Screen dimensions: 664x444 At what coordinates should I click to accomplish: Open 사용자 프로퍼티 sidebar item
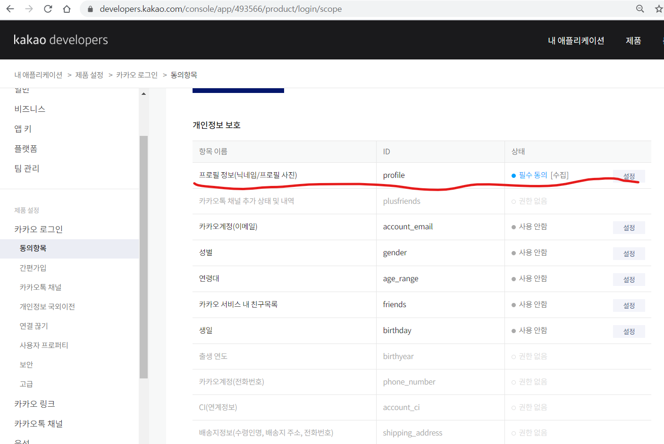click(44, 345)
